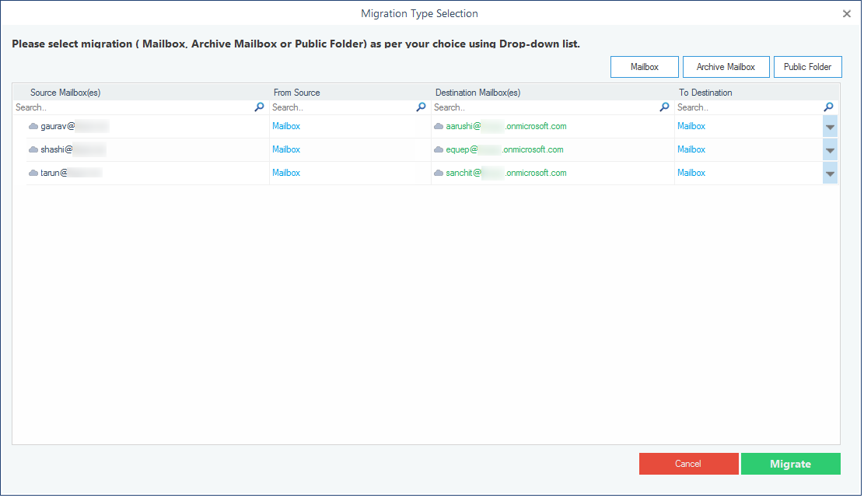
Task: Click the Source Mailbox search magnifier icon
Action: [x=259, y=107]
